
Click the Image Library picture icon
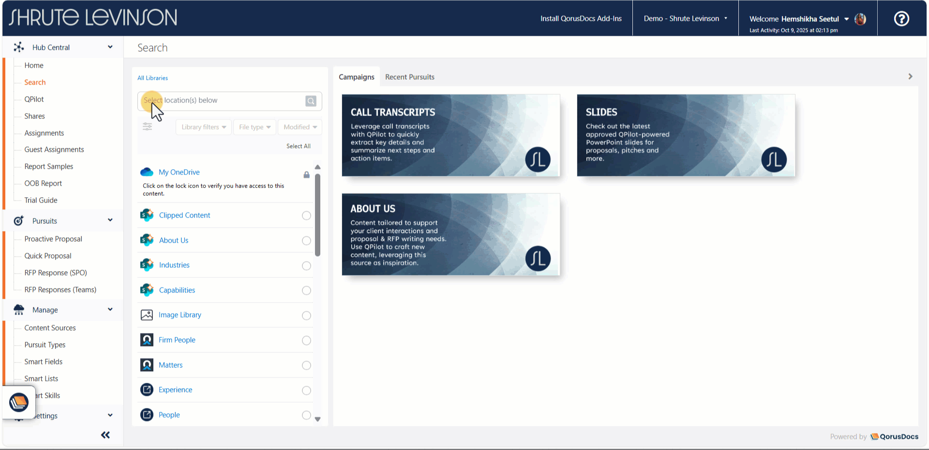coord(147,315)
